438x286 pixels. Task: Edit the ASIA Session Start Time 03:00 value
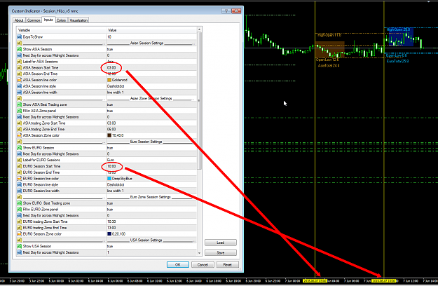click(151, 67)
